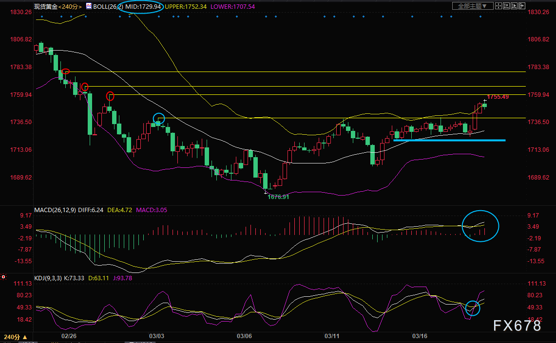
Task: Select the MACD(26,12,9) indicator label
Action: click(56, 210)
